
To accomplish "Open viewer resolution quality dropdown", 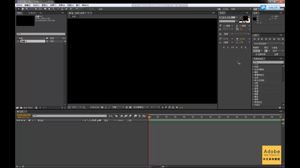I will pyautogui.click(x=118, y=108).
